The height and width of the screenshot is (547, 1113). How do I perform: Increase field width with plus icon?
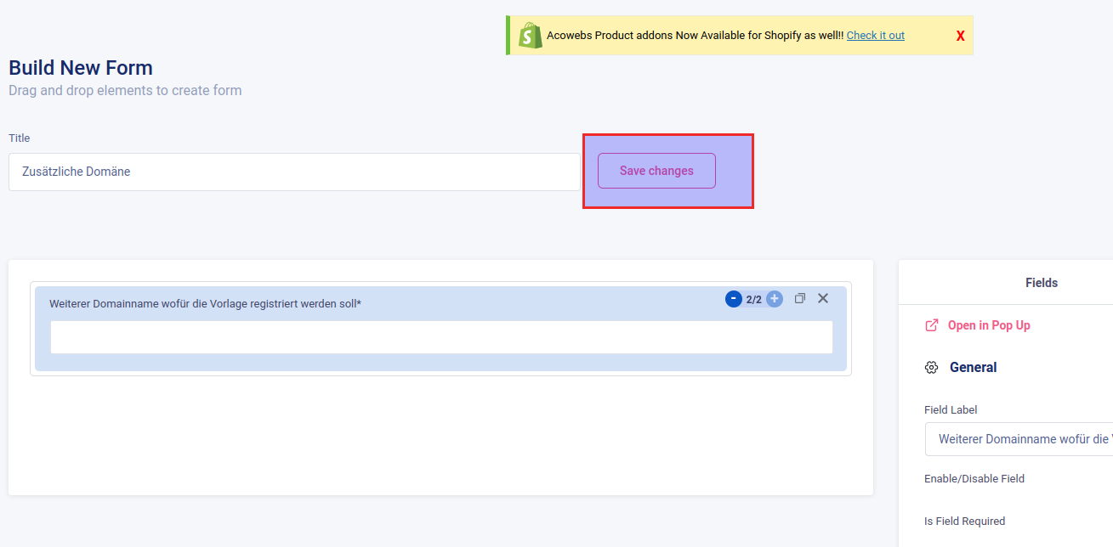tap(774, 299)
